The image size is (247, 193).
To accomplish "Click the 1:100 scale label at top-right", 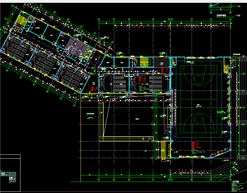I will click(x=238, y=16).
